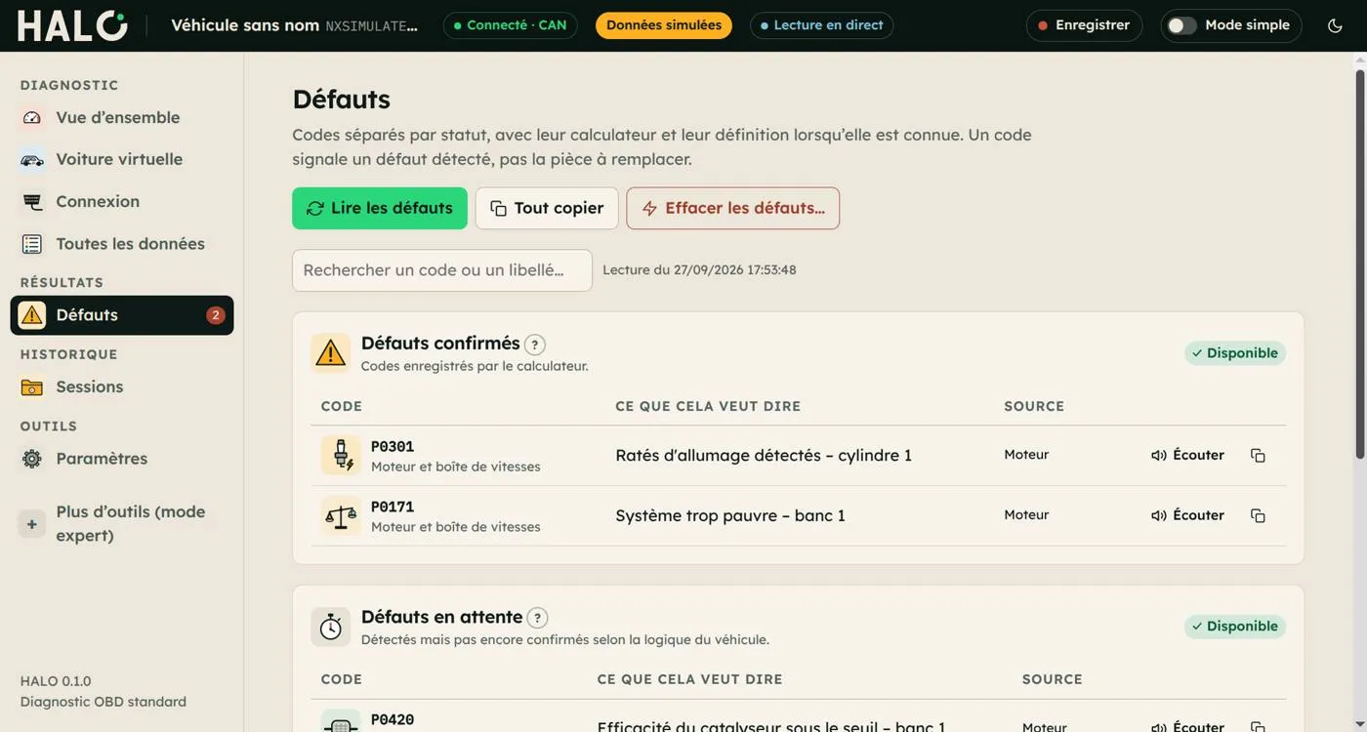Open Sessions history page
1367x732 pixels.
coord(122,386)
